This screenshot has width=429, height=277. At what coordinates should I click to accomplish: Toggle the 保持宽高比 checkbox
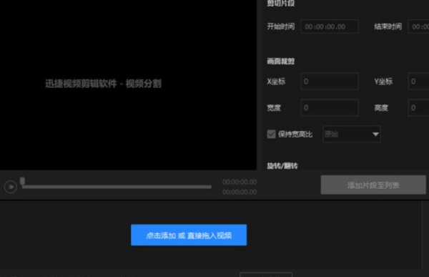point(271,135)
